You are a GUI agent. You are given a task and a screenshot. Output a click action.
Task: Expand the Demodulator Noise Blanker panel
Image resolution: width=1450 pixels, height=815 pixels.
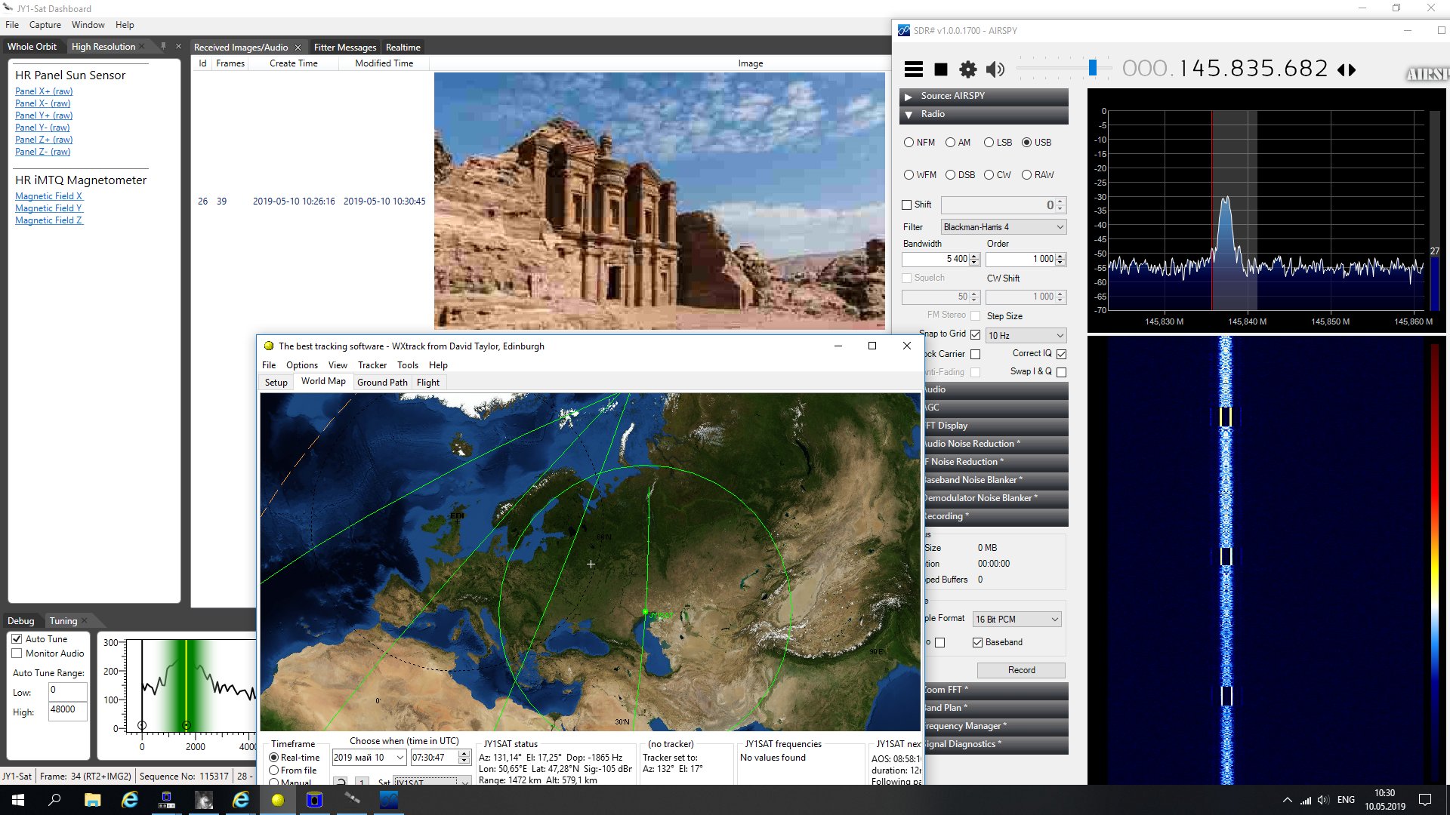click(x=995, y=498)
